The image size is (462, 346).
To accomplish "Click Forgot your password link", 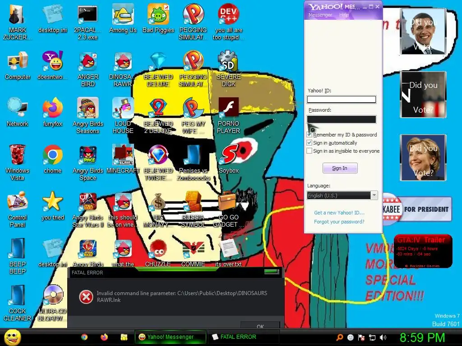I will pos(339,222).
